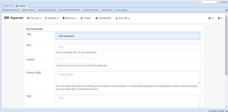
Task: Click the Dashboards gauge icon
Action: tap(97, 18)
